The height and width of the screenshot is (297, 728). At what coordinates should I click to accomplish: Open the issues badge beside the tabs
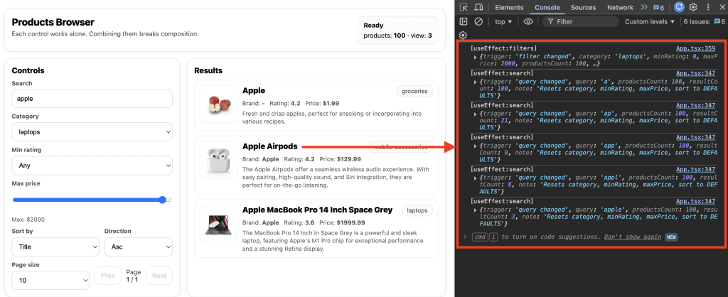tap(658, 7)
